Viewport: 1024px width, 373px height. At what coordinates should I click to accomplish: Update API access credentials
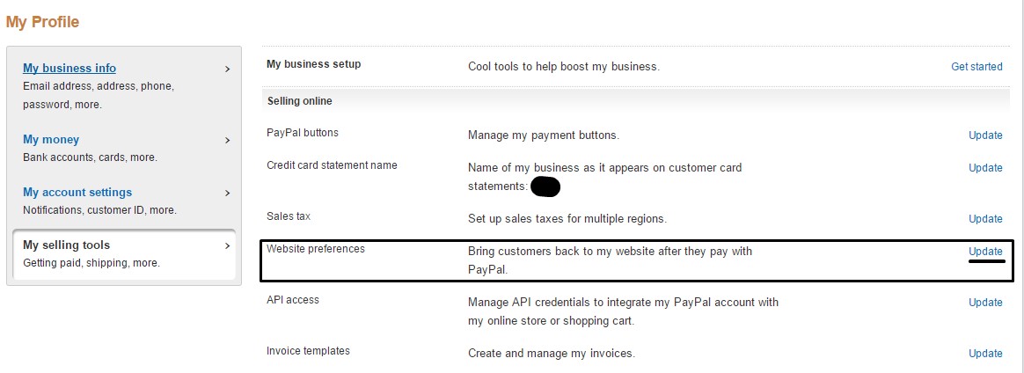(985, 303)
